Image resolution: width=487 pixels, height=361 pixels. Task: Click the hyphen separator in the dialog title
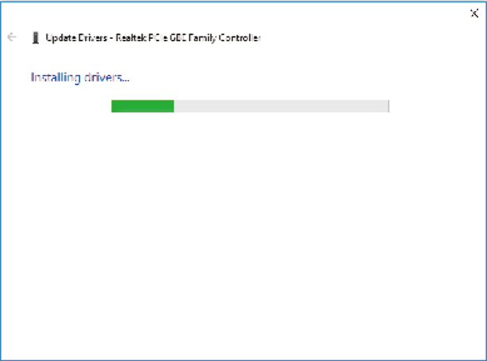(112, 38)
